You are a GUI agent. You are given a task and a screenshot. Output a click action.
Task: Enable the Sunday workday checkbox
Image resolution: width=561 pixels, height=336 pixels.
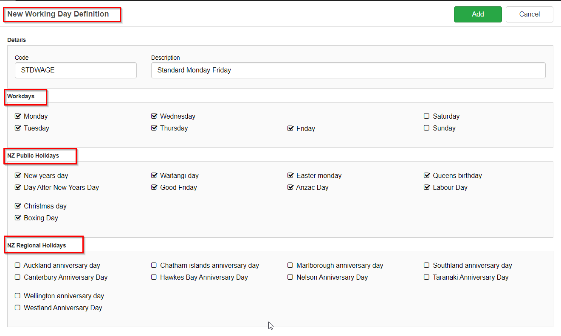(x=426, y=128)
